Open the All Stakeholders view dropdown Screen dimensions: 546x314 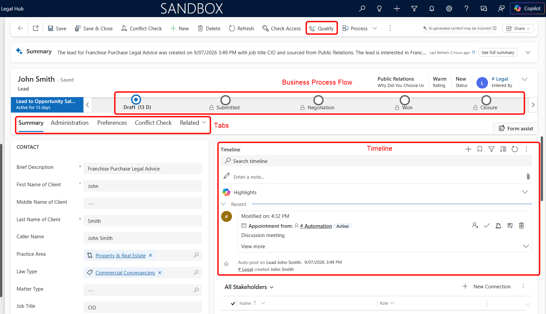click(249, 287)
